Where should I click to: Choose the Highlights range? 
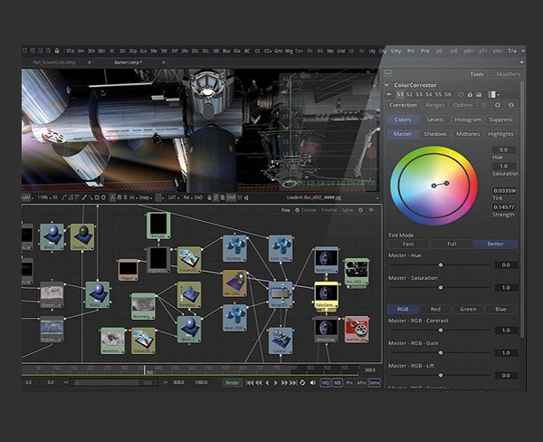[x=500, y=134]
